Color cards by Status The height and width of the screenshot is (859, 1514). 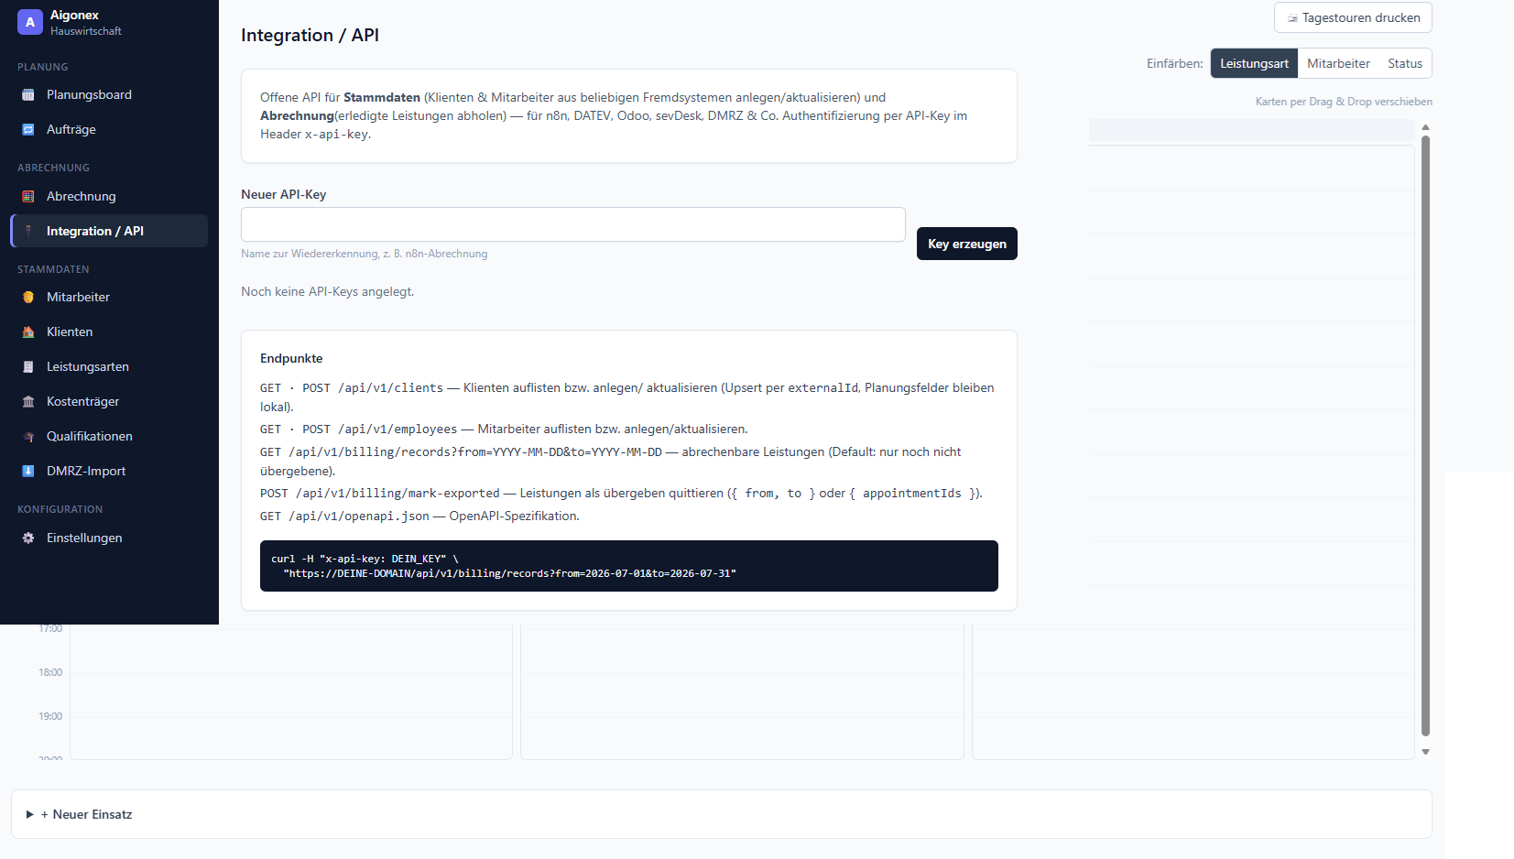point(1405,64)
